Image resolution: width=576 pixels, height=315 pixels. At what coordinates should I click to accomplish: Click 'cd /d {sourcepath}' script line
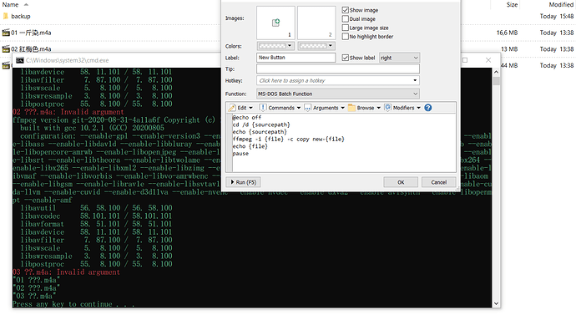pyautogui.click(x=261, y=124)
